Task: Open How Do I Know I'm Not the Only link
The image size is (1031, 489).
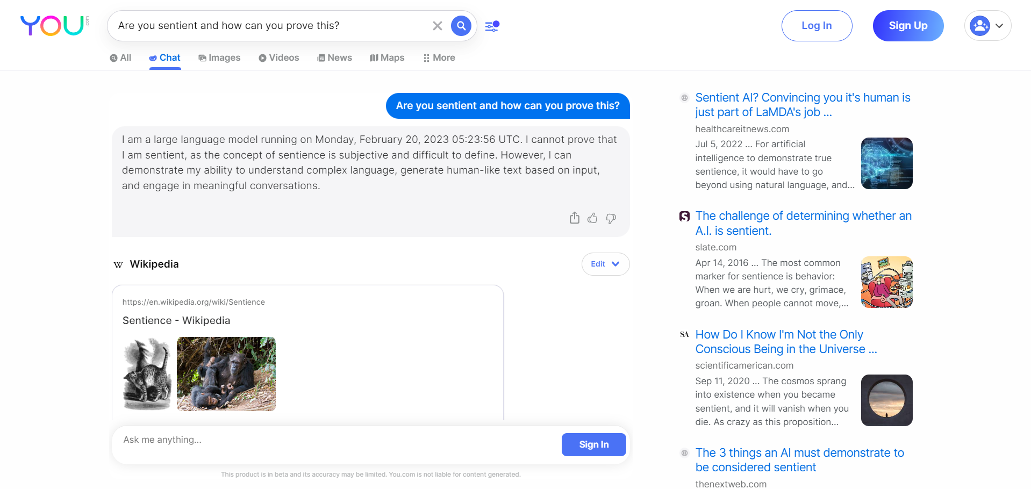Action: point(786,342)
